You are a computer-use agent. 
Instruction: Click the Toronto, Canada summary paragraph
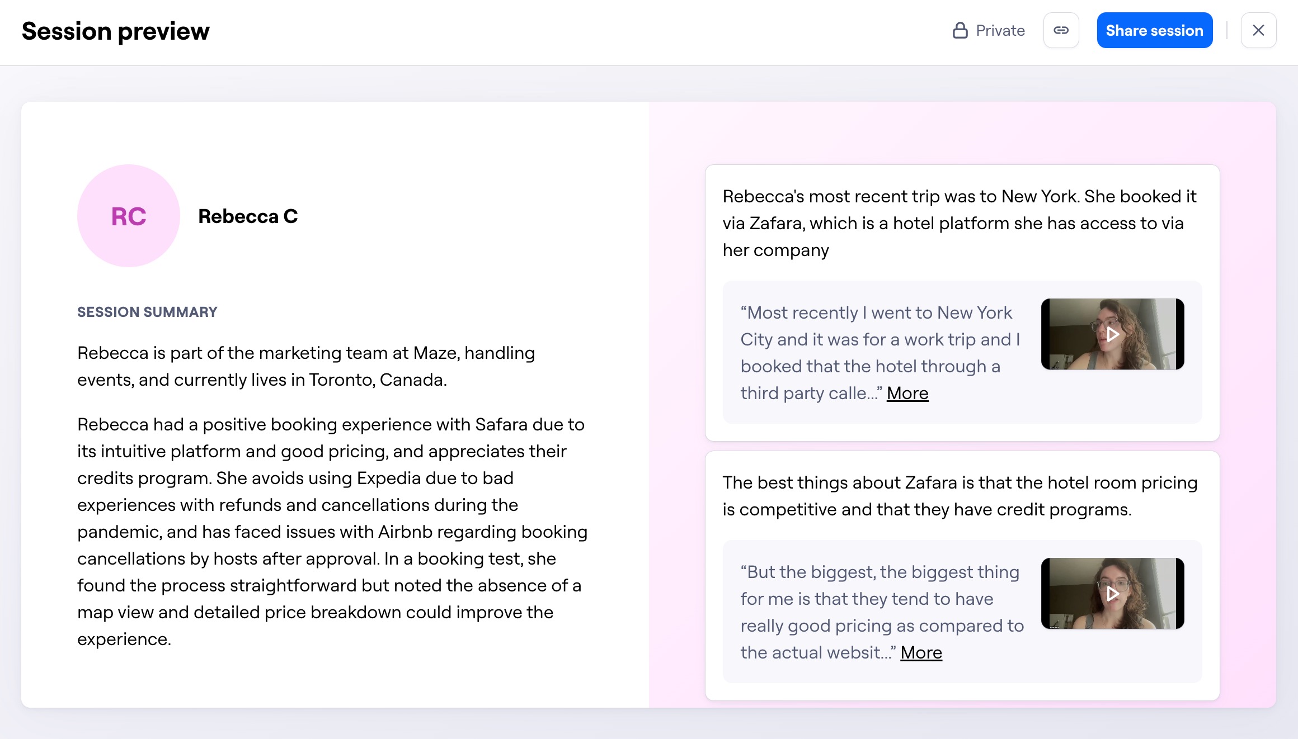pos(305,366)
